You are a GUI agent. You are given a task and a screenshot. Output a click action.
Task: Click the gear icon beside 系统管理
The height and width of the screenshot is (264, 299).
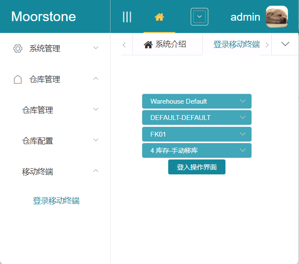click(x=18, y=48)
